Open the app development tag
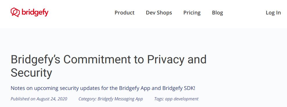Image resolution: width=287 pixels, height=107 pixels. (x=182, y=99)
